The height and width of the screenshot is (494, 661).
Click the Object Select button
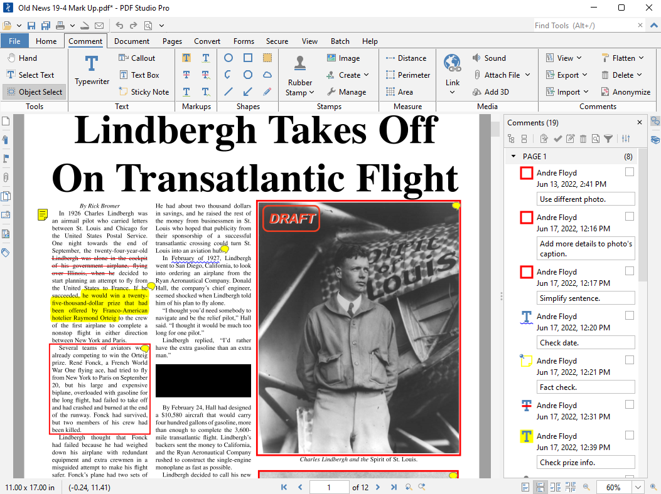point(34,92)
